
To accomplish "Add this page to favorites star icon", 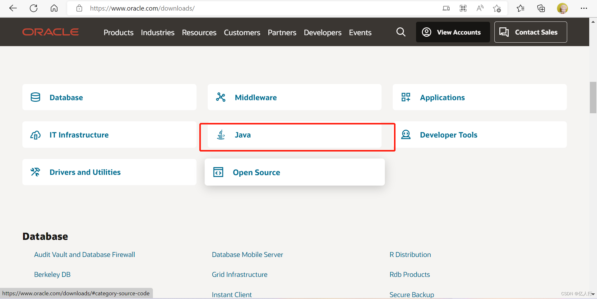I will tap(497, 8).
